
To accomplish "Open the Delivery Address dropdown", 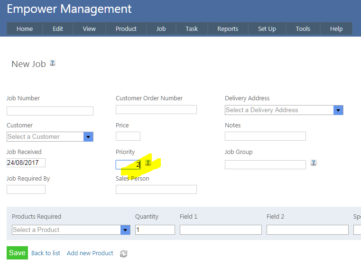I will [338, 110].
